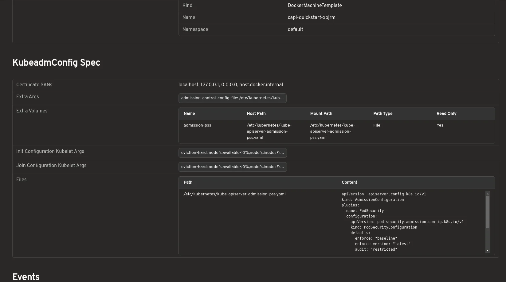Select the capi-quickstart-xpjrm name value
Screen dimensions: 506x282
tap(312, 18)
